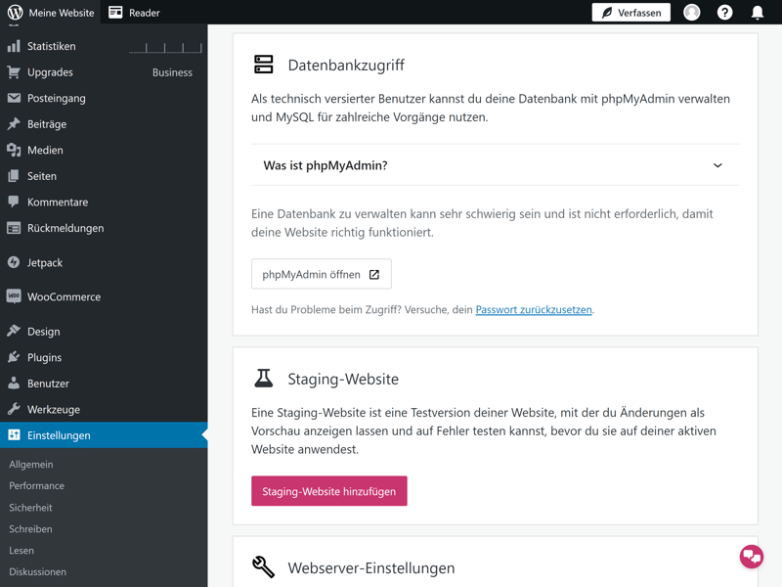
Task: Click 'phpMyAdmin öffnen' button
Action: click(321, 275)
